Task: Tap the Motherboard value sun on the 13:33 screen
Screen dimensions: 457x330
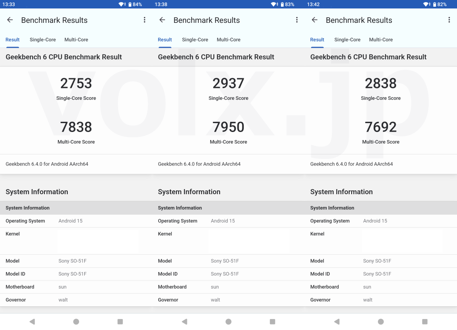Action: 62,287
